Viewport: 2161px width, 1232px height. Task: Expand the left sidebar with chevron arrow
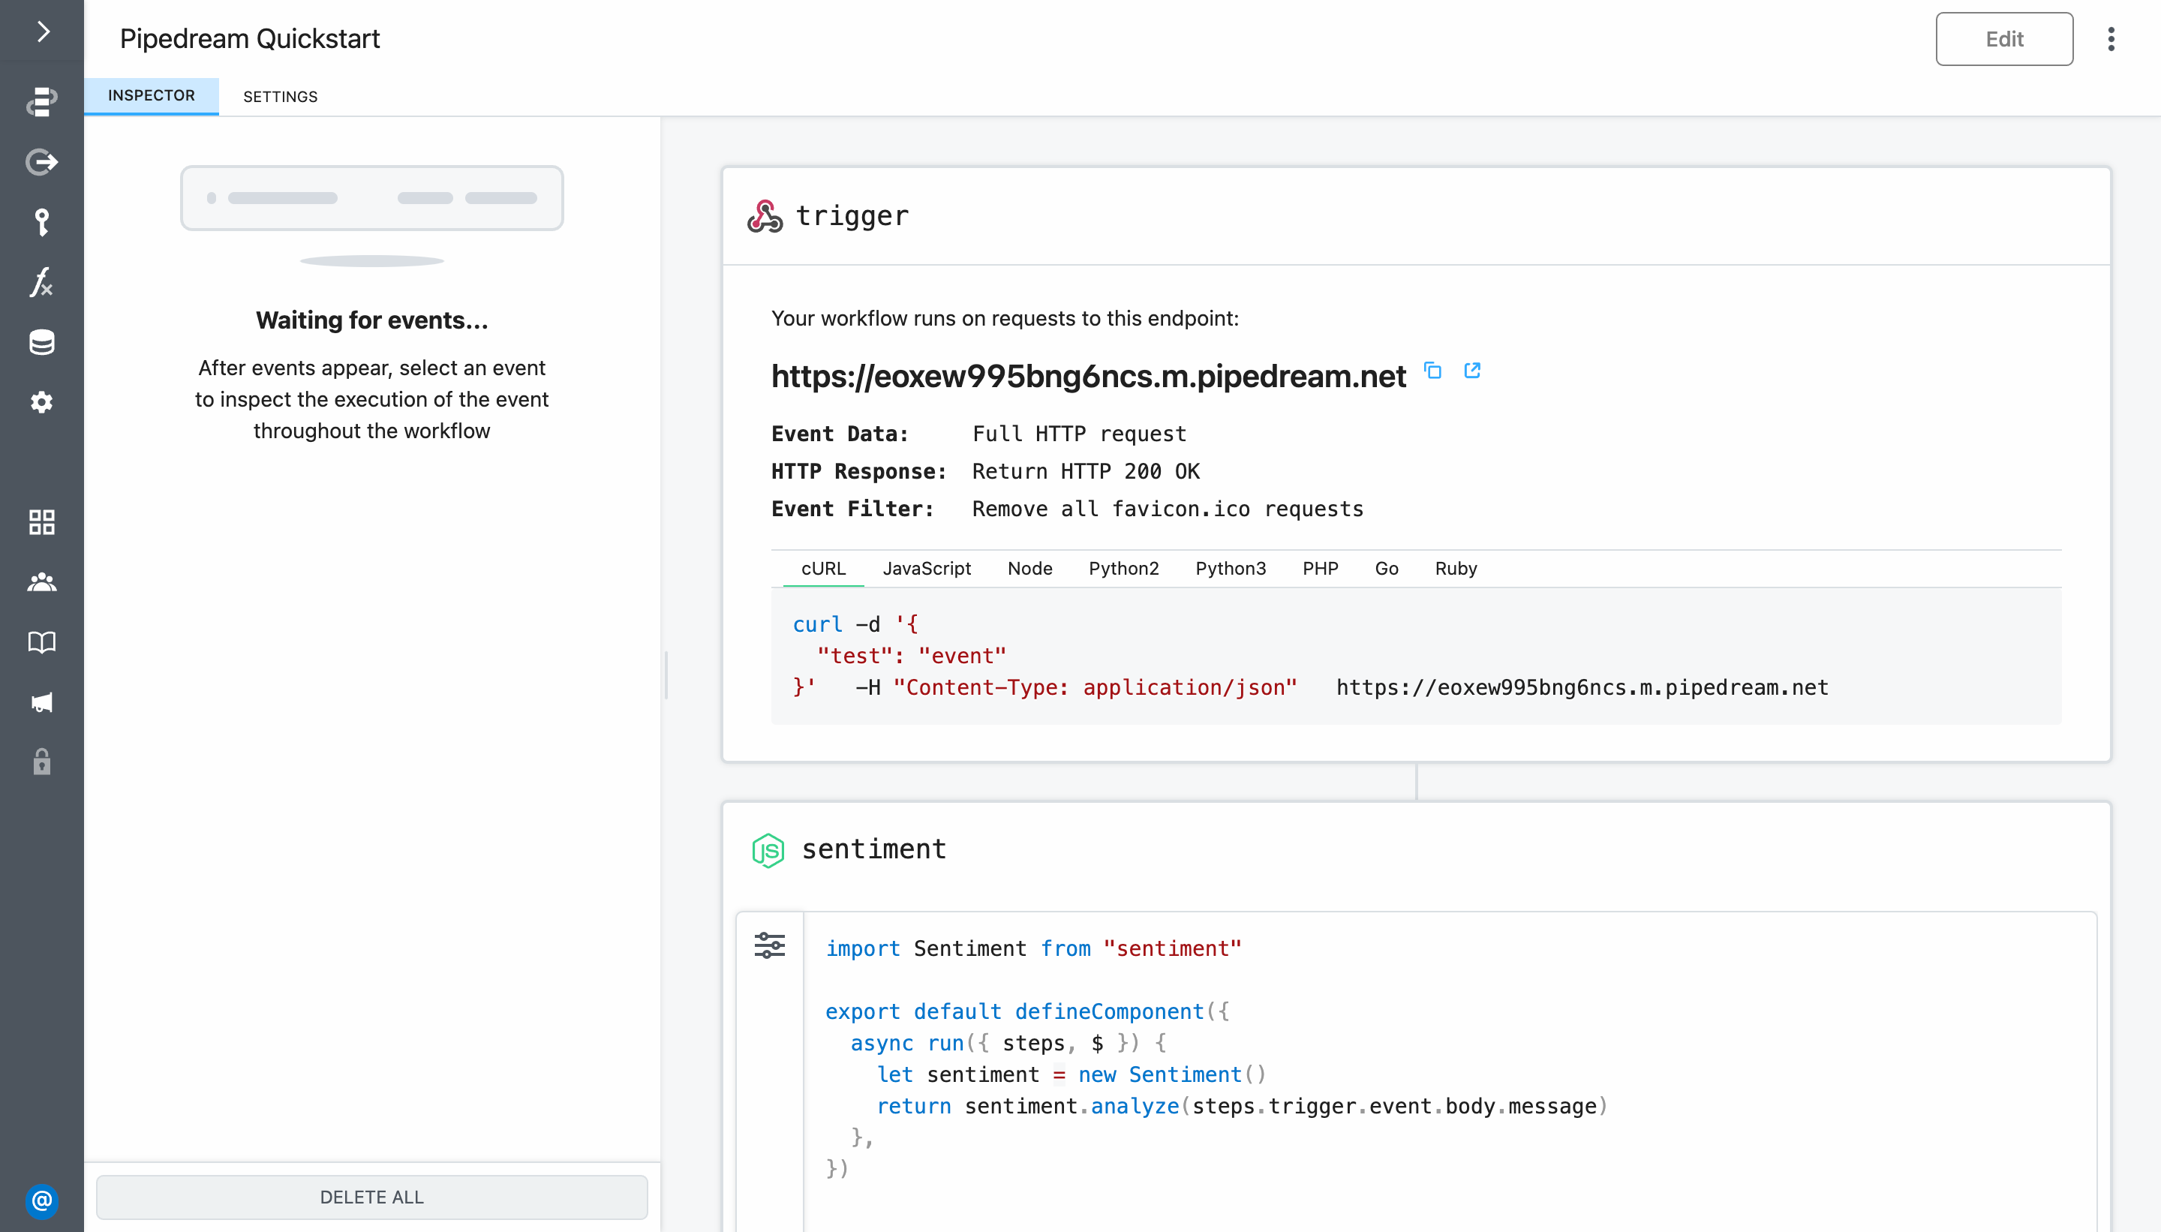[x=42, y=32]
